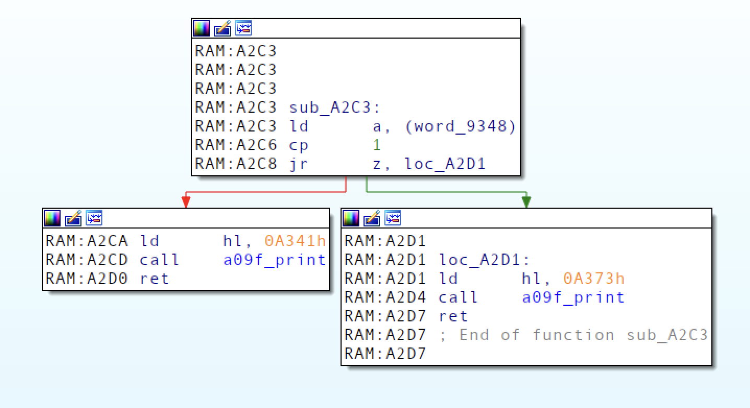This screenshot has width=750, height=408.
Task: Click the group nodes icon in sub_A2C3 node
Action: click(x=243, y=28)
